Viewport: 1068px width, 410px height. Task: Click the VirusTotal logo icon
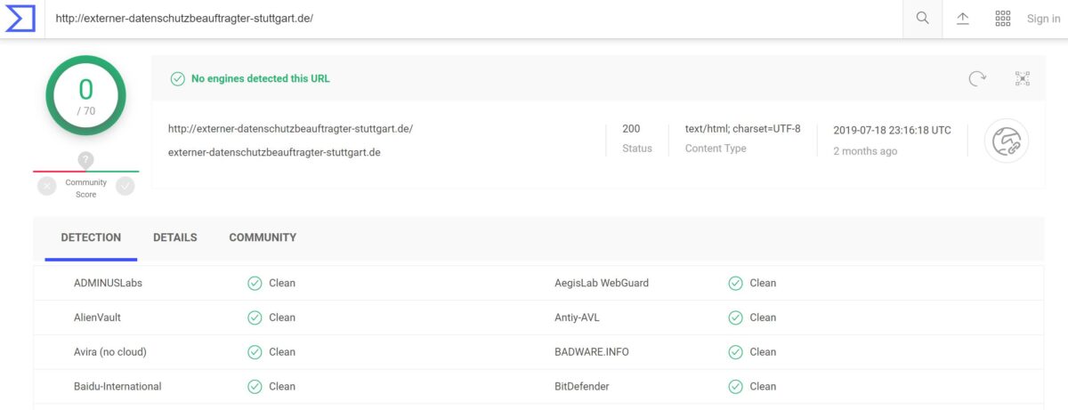[x=20, y=18]
